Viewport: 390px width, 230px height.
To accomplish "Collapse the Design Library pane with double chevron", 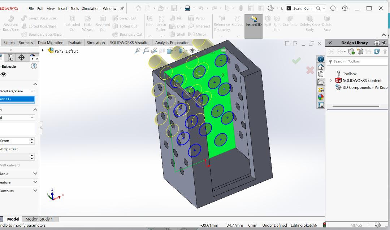I will point(330,43).
